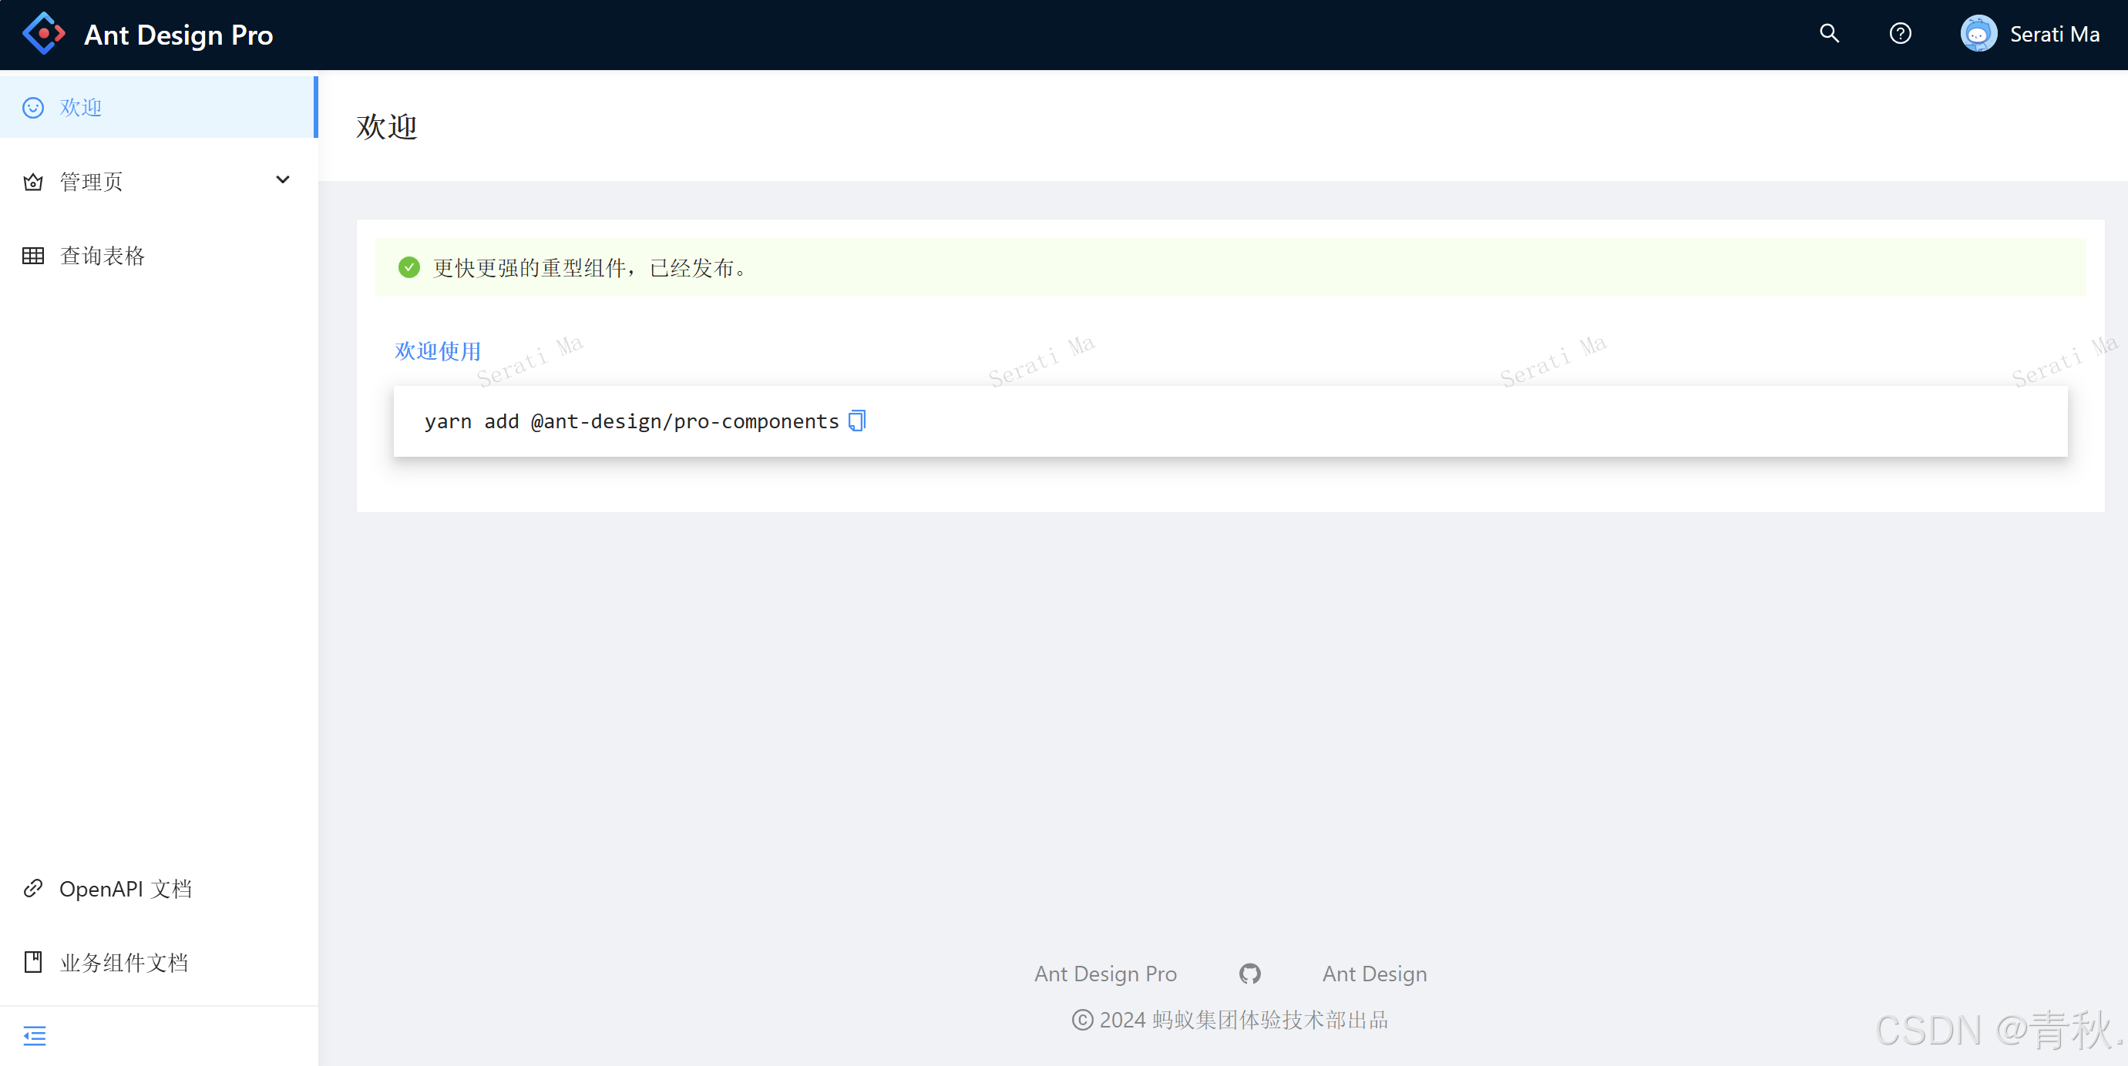Image resolution: width=2128 pixels, height=1066 pixels.
Task: Click the smiley icon beside 欢迎
Action: (x=33, y=108)
